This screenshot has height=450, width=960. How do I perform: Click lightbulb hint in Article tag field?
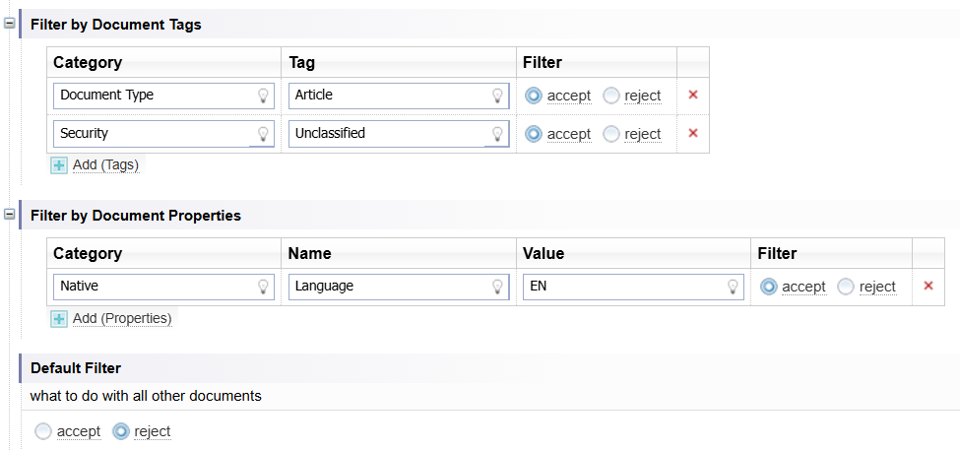[x=497, y=96]
